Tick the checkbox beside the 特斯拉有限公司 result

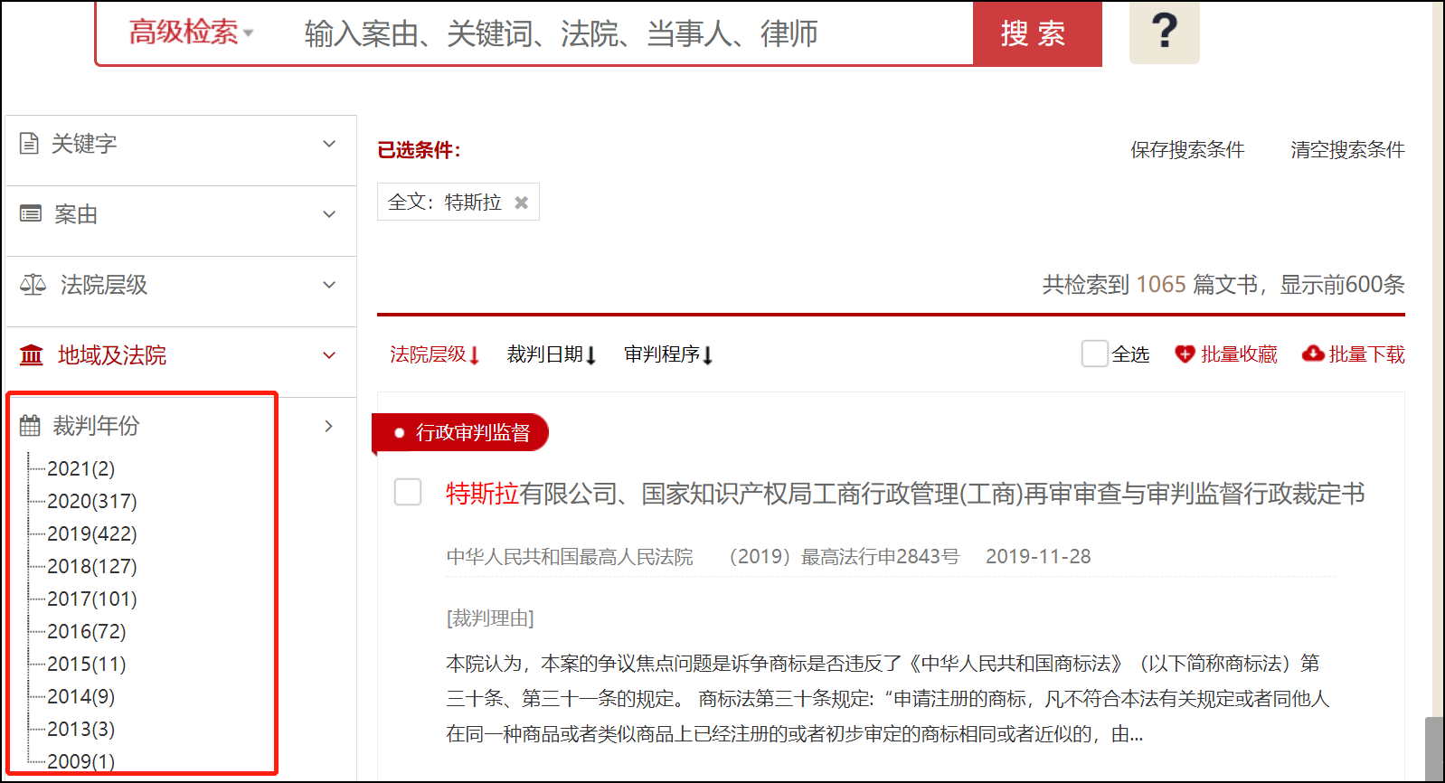408,493
